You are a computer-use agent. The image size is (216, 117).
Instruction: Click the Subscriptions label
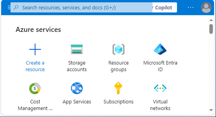pyautogui.click(x=119, y=102)
